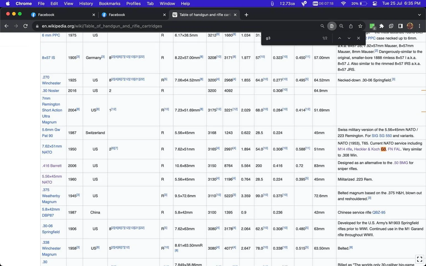
Task: Close the find bar
Action: tap(358, 38)
